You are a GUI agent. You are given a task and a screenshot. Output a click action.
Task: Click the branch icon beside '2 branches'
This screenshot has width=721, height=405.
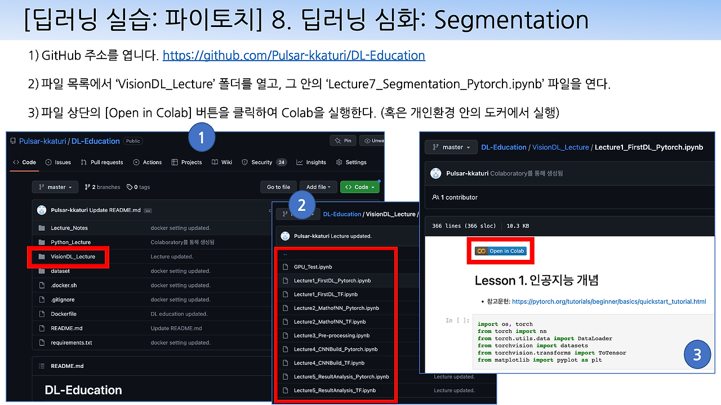pos(87,187)
